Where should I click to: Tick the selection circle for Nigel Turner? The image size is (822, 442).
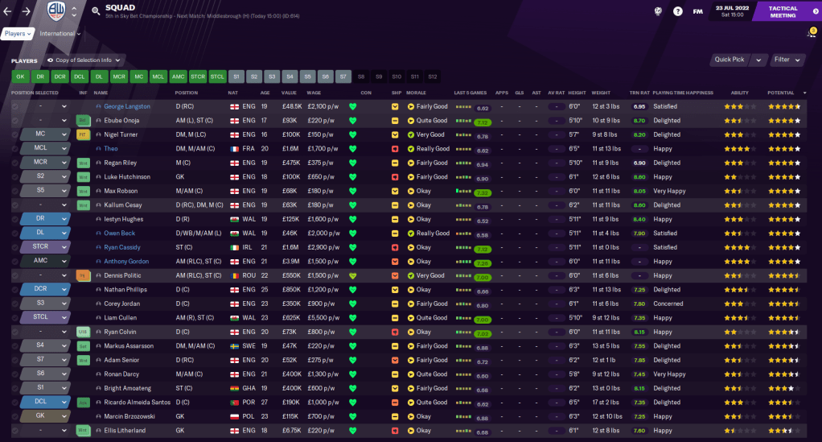(14, 134)
